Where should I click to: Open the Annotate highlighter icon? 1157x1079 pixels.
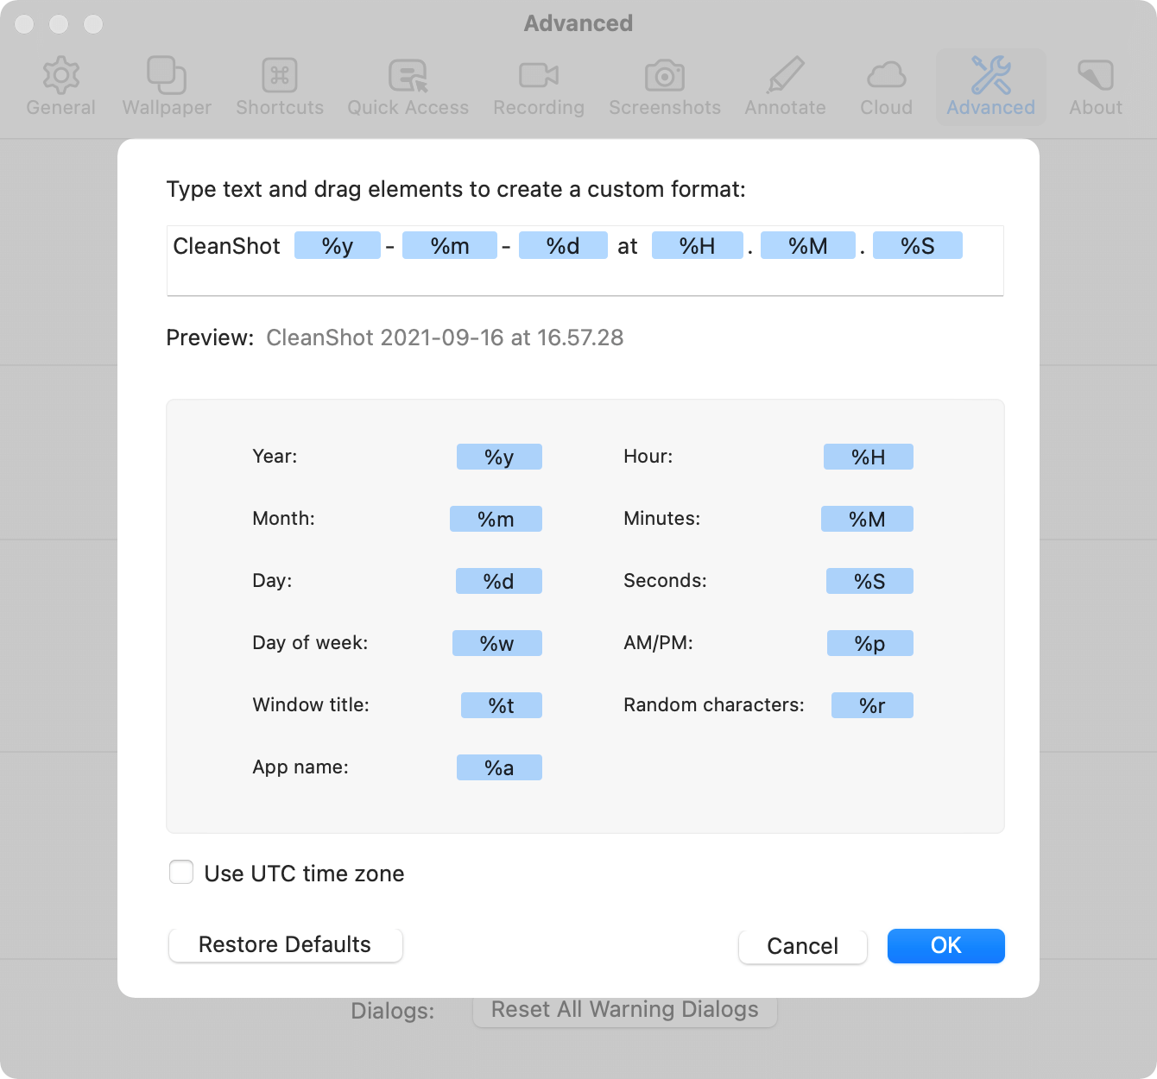pyautogui.click(x=785, y=76)
